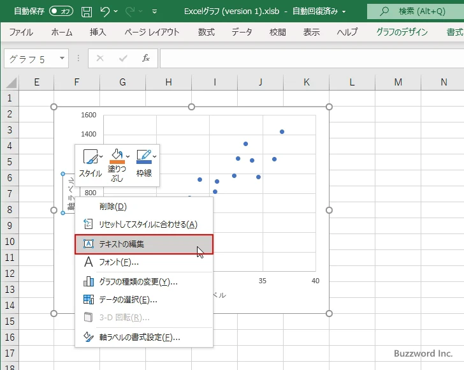Screen dimensions: 464x370
Task: Click the スタイル icon in mini toolbar
Action: click(90, 156)
